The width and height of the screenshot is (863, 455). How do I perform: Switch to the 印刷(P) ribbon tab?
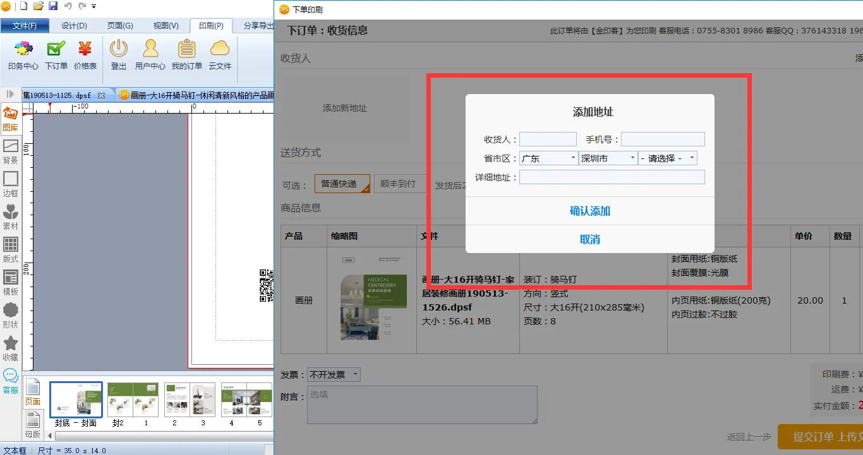[211, 26]
